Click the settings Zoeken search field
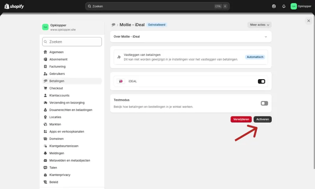The width and height of the screenshot is (315, 189). (x=72, y=42)
